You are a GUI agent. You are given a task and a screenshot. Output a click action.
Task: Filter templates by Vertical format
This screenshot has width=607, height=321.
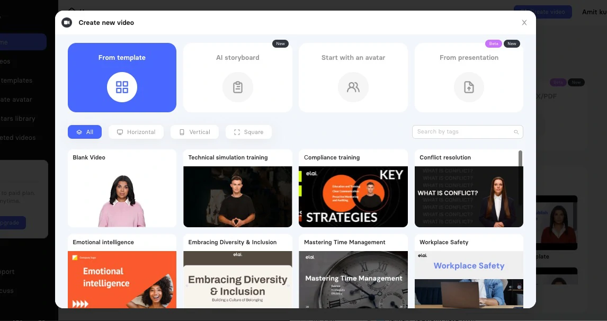[195, 132]
